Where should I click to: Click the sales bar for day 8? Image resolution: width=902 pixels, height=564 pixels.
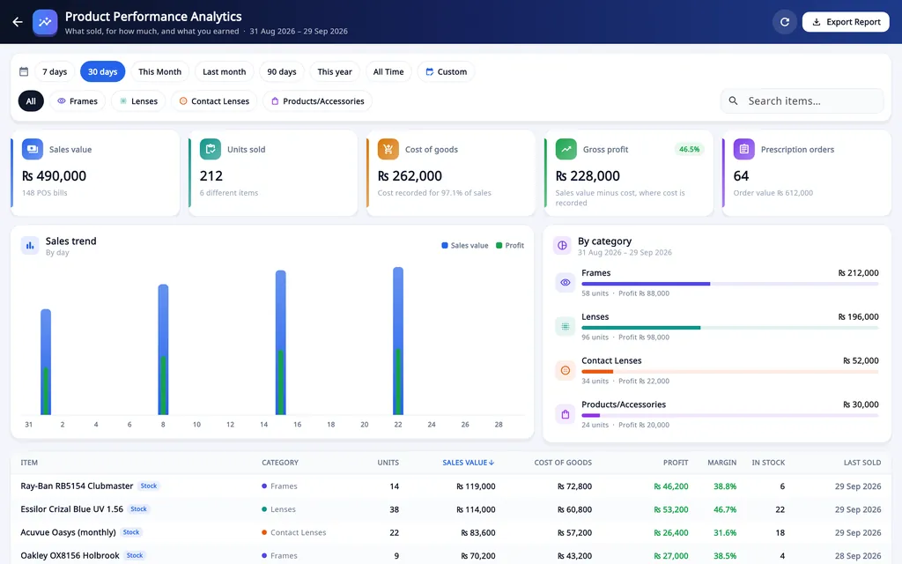click(163, 349)
